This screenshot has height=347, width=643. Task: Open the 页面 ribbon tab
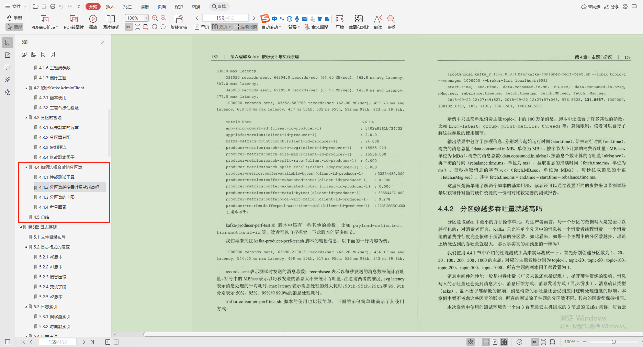162,7
